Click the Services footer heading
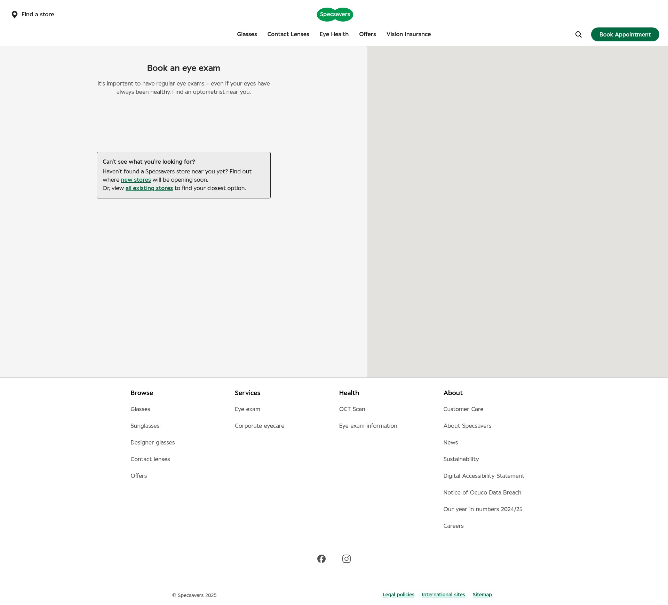Screen dimensions: 668x605 (247, 393)
